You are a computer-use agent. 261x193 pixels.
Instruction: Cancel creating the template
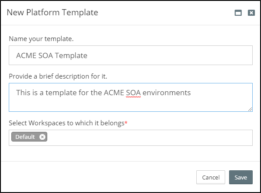point(211,177)
